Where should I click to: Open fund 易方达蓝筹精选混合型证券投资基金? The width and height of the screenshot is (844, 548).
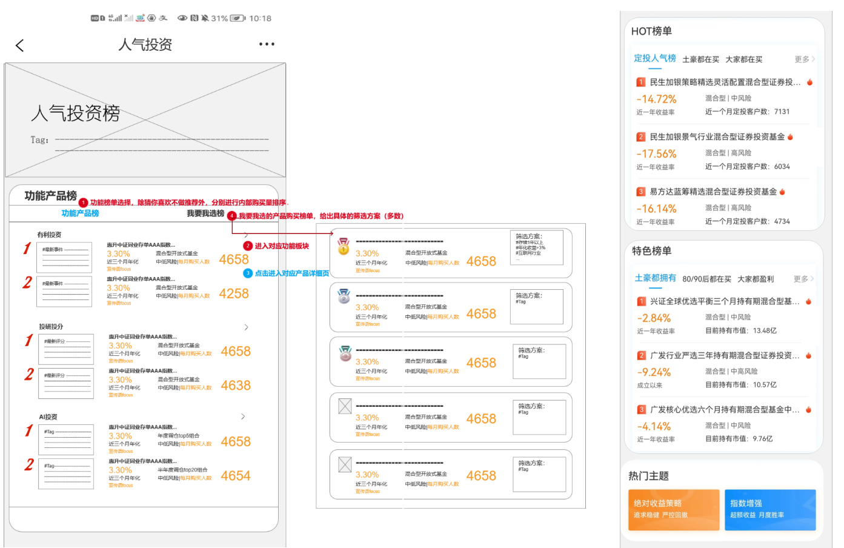point(713,192)
